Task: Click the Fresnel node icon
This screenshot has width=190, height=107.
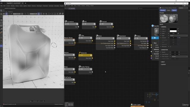Action: (100, 21)
